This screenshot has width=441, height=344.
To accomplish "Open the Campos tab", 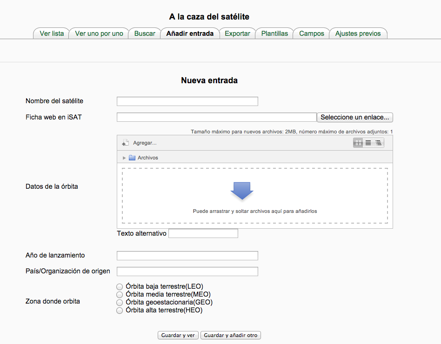I will click(x=311, y=33).
